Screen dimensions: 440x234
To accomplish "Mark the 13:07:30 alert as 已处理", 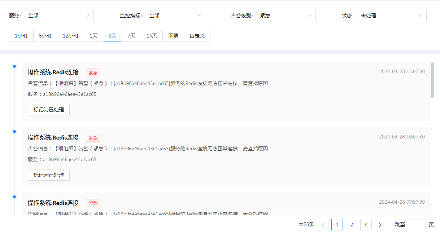I will click(x=49, y=110).
